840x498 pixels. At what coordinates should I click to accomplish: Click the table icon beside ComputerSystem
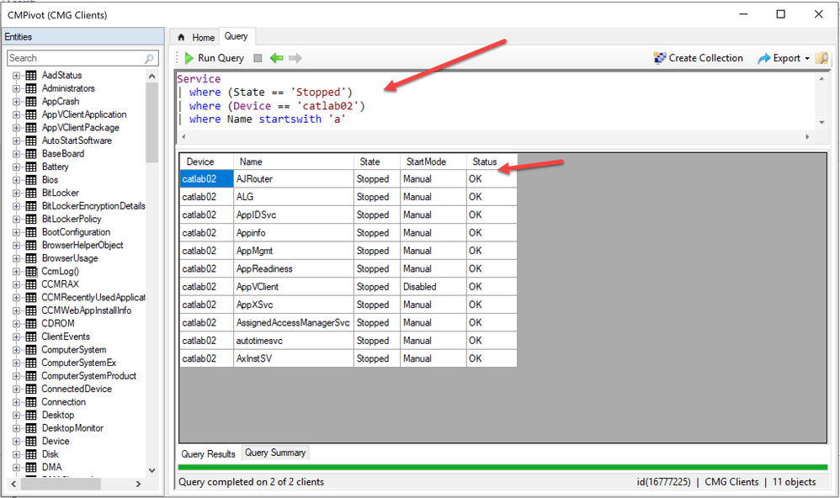pyautogui.click(x=31, y=350)
